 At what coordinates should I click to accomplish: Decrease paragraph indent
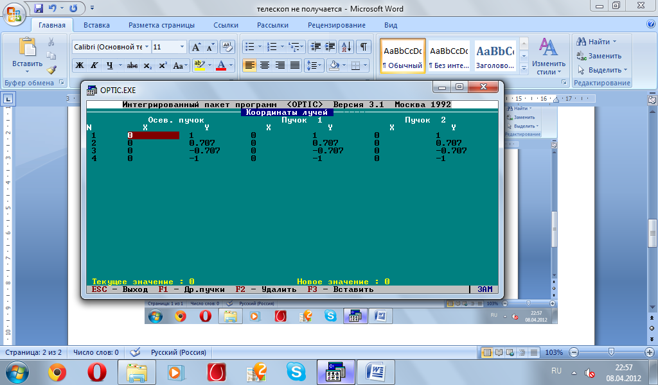click(x=315, y=47)
